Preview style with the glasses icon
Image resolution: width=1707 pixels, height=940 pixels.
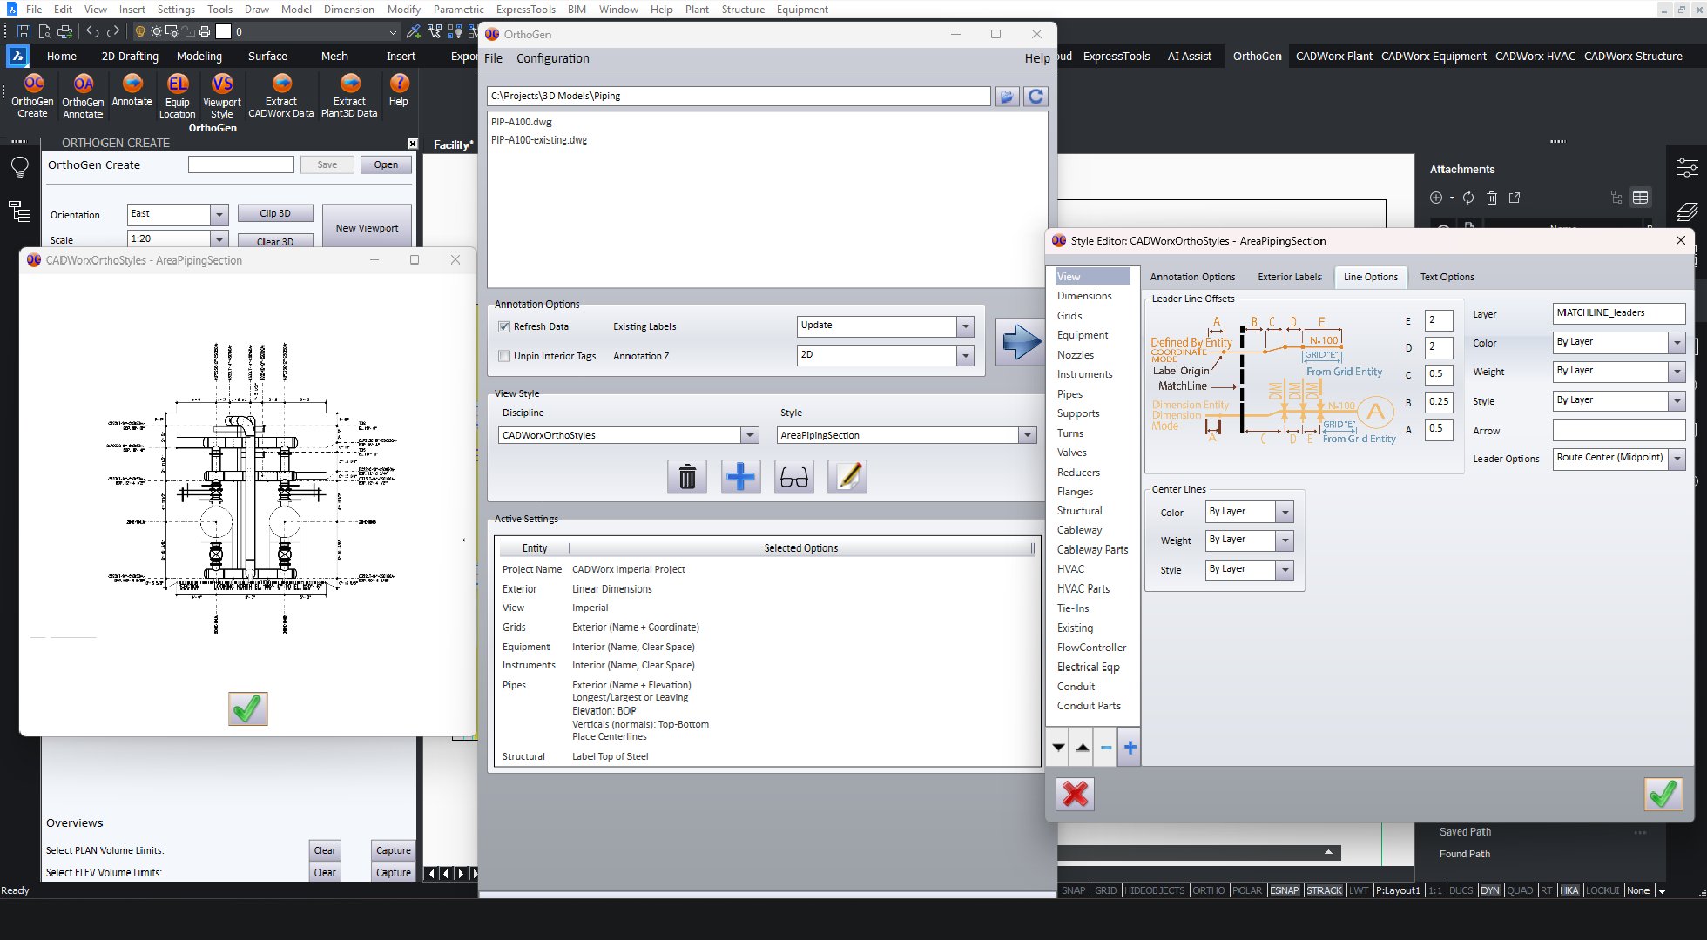coord(793,477)
